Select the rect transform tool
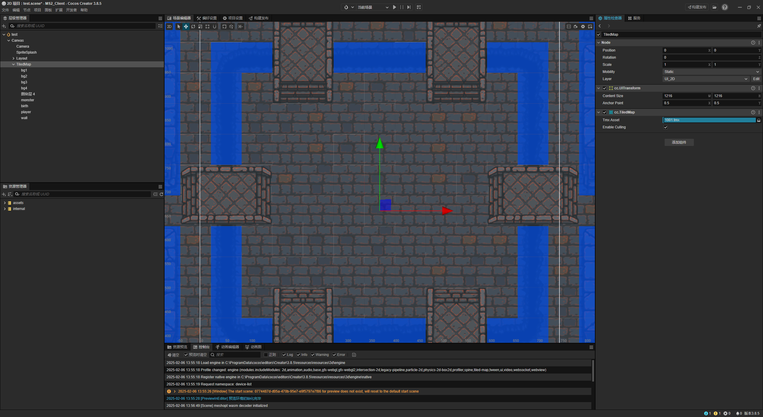The image size is (763, 417). tap(207, 27)
